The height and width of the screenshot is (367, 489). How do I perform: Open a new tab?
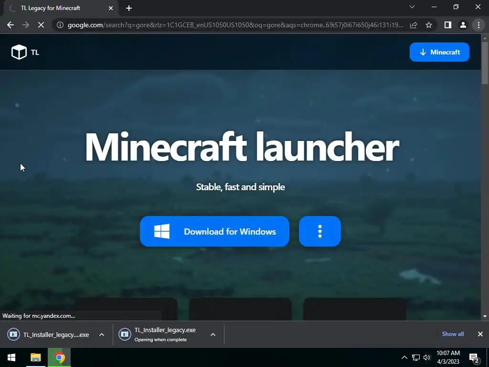pos(129,8)
